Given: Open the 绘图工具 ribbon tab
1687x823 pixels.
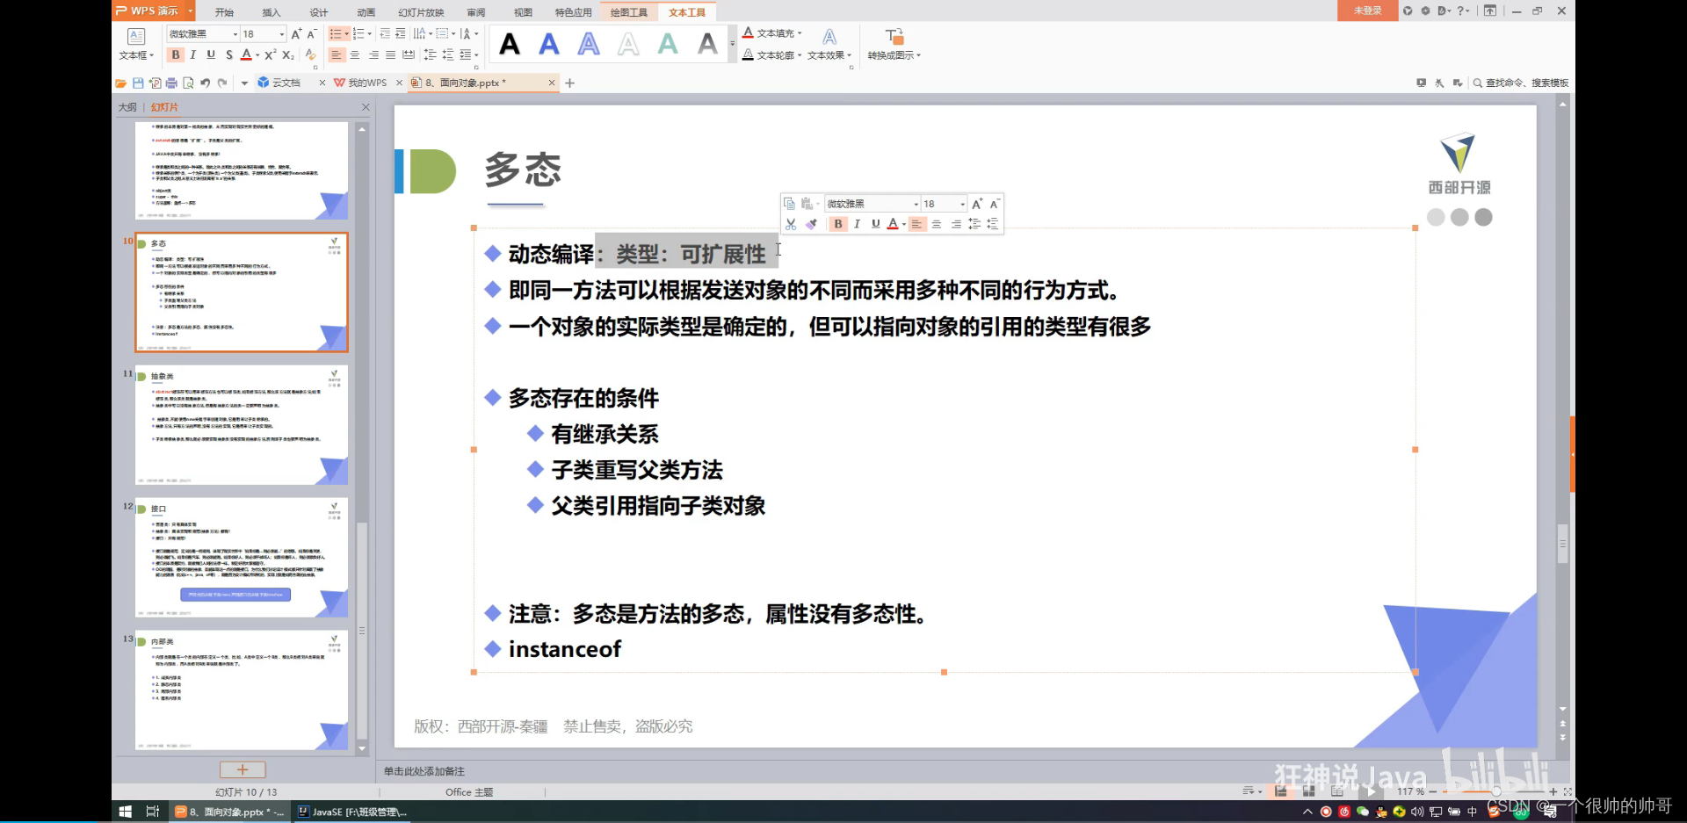Looking at the screenshot, I should 629,12.
